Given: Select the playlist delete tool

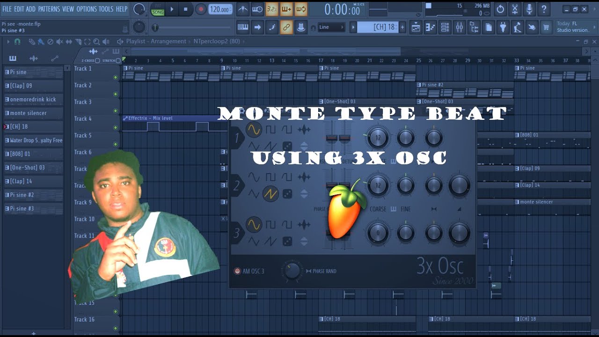Looking at the screenshot, I should (51, 42).
